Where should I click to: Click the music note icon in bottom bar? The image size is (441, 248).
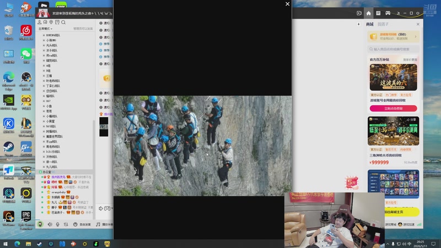[98, 224]
